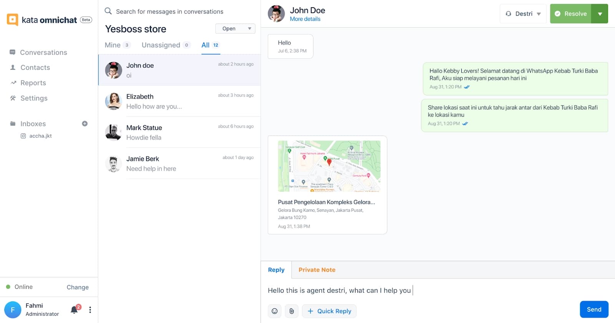The height and width of the screenshot is (323, 615).
Task: Open the three-dot user menu
Action: coord(90,310)
